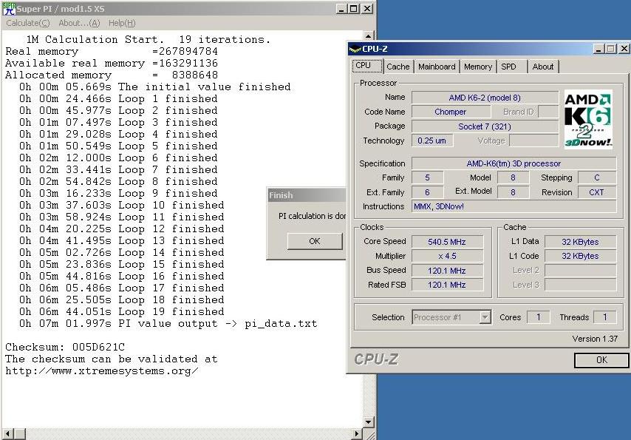Click 'PI value output -> pi_data.txt' line
This screenshot has height=440, width=631.
click(168, 324)
